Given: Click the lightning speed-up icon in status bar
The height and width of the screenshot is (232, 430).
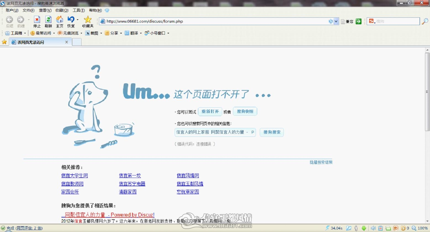Looking at the screenshot, I should pos(327,228).
